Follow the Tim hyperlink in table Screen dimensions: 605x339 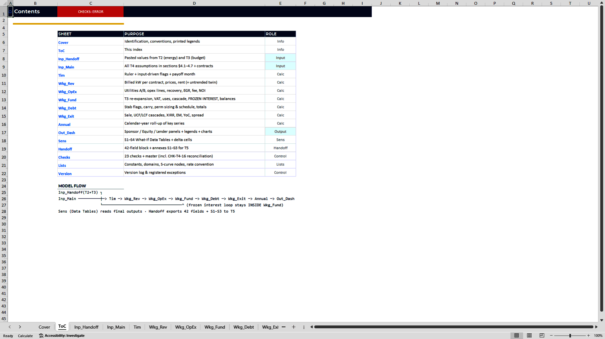[61, 75]
